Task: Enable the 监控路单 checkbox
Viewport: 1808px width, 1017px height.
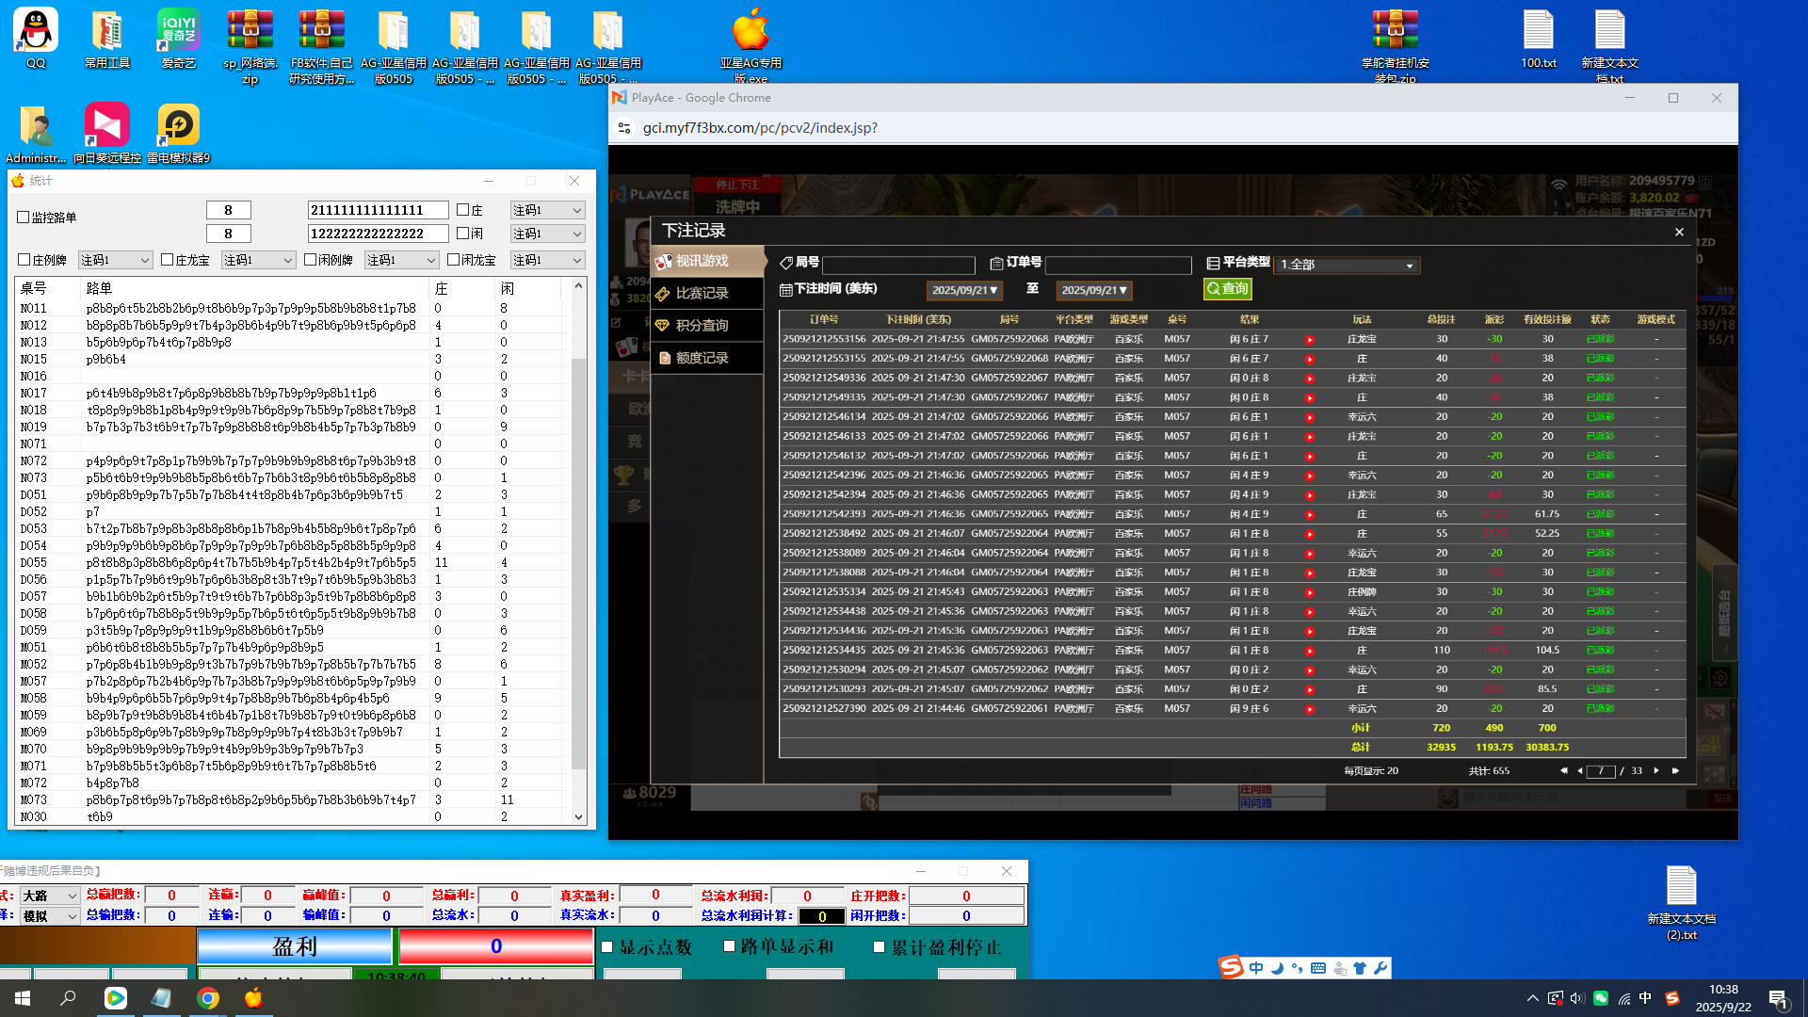Action: (24, 218)
